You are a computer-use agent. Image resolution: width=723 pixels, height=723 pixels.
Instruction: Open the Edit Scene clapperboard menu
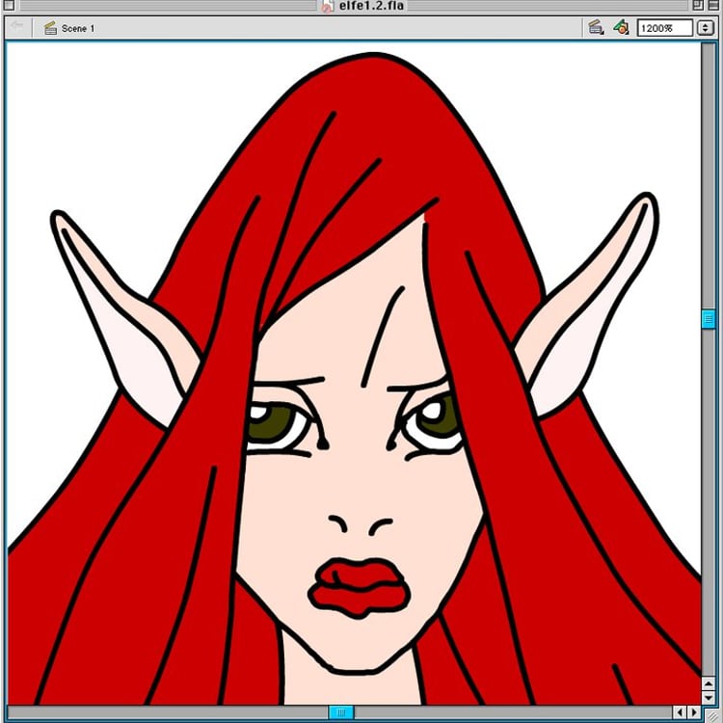[596, 28]
